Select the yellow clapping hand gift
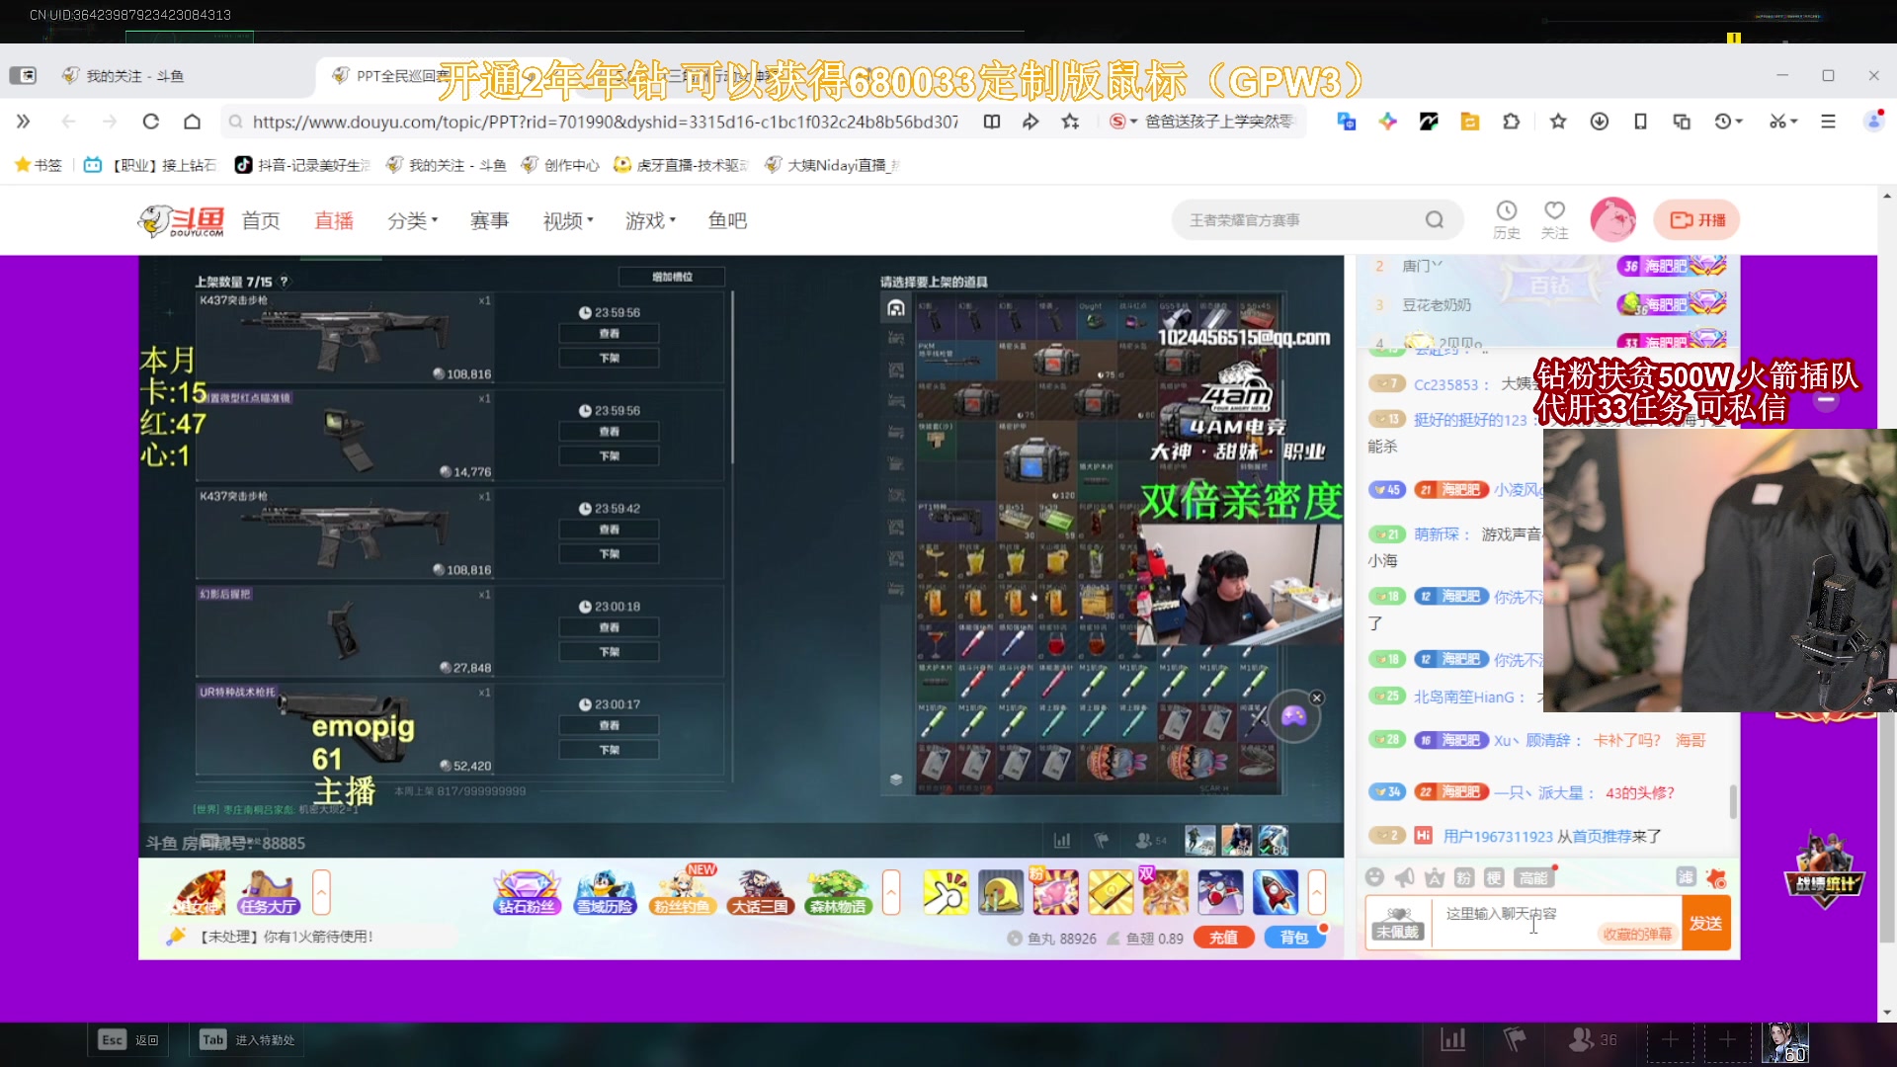The image size is (1897, 1067). point(946,892)
